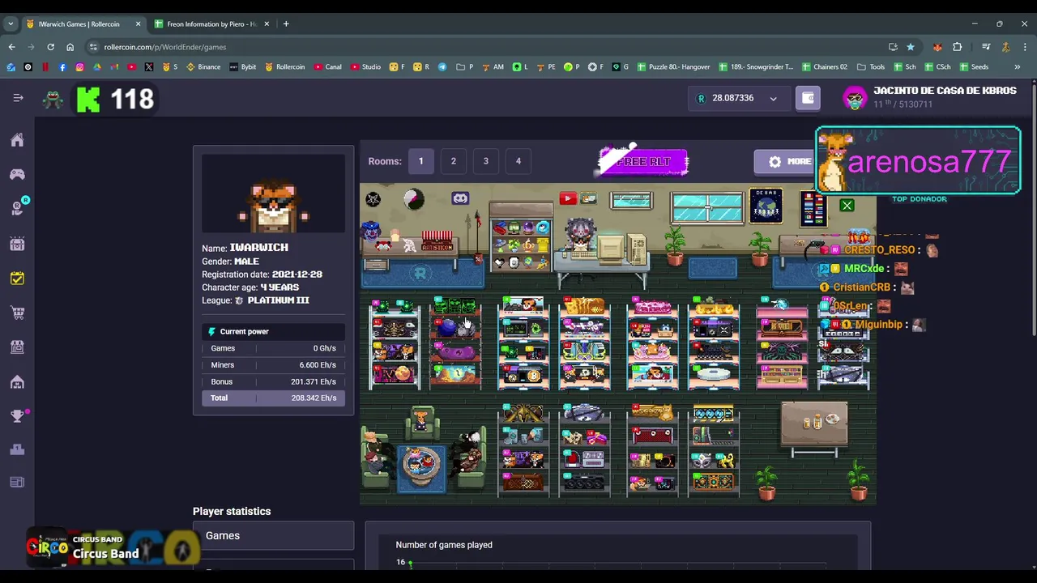Image resolution: width=1037 pixels, height=583 pixels.
Task: Click the Bonus 201.371 Eh/s value
Action: click(x=313, y=381)
